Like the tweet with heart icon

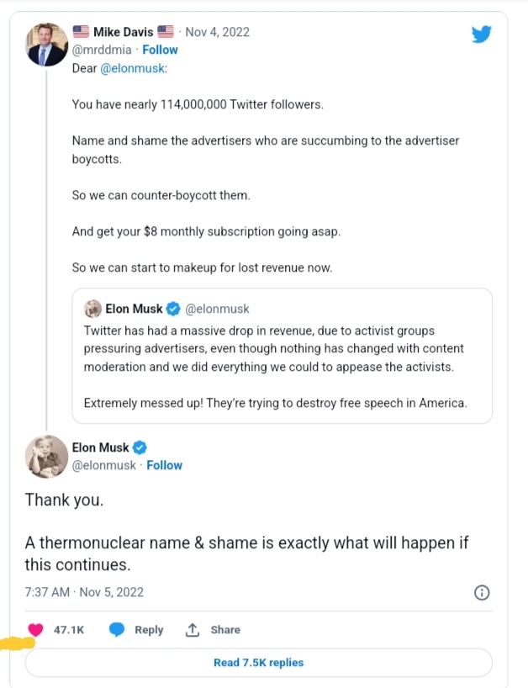35,629
